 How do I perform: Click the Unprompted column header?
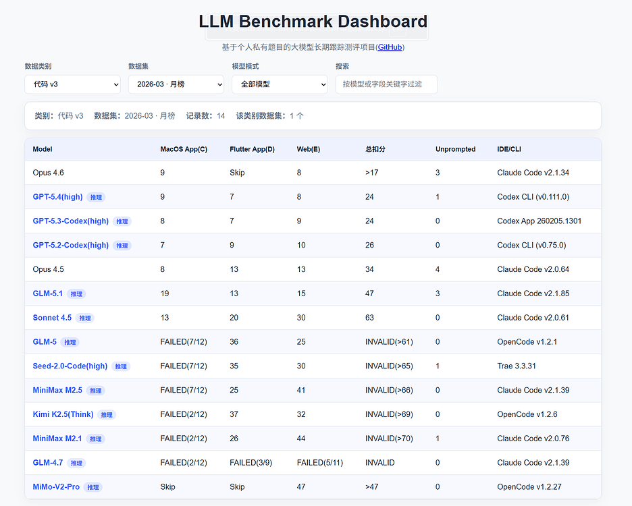456,149
